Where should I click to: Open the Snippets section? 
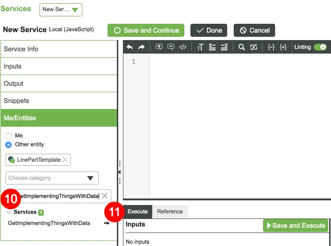click(59, 101)
